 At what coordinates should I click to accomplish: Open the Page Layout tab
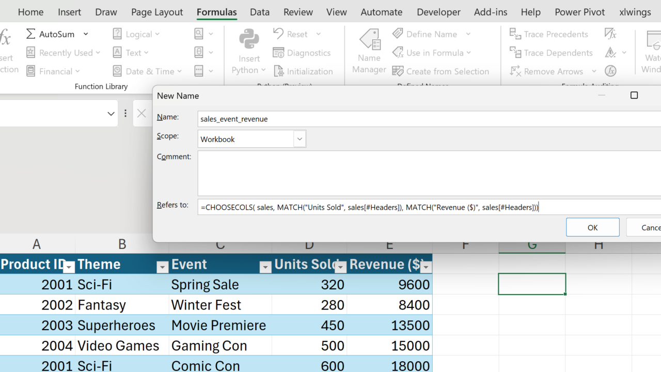coord(157,12)
